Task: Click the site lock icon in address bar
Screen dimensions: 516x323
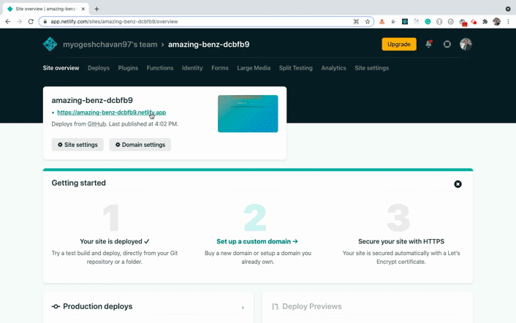Action: 45,22
